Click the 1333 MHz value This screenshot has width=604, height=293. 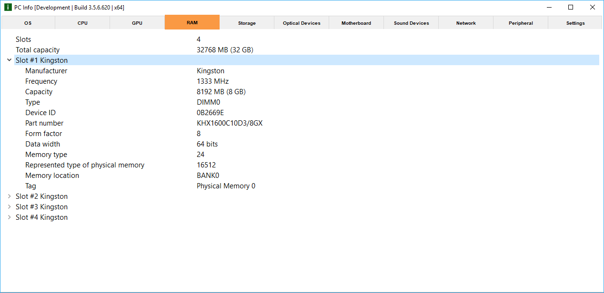click(x=213, y=81)
